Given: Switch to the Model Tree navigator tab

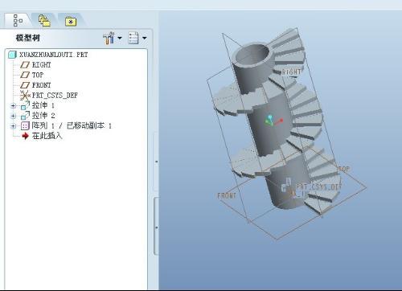Looking at the screenshot, I should 18,20.
